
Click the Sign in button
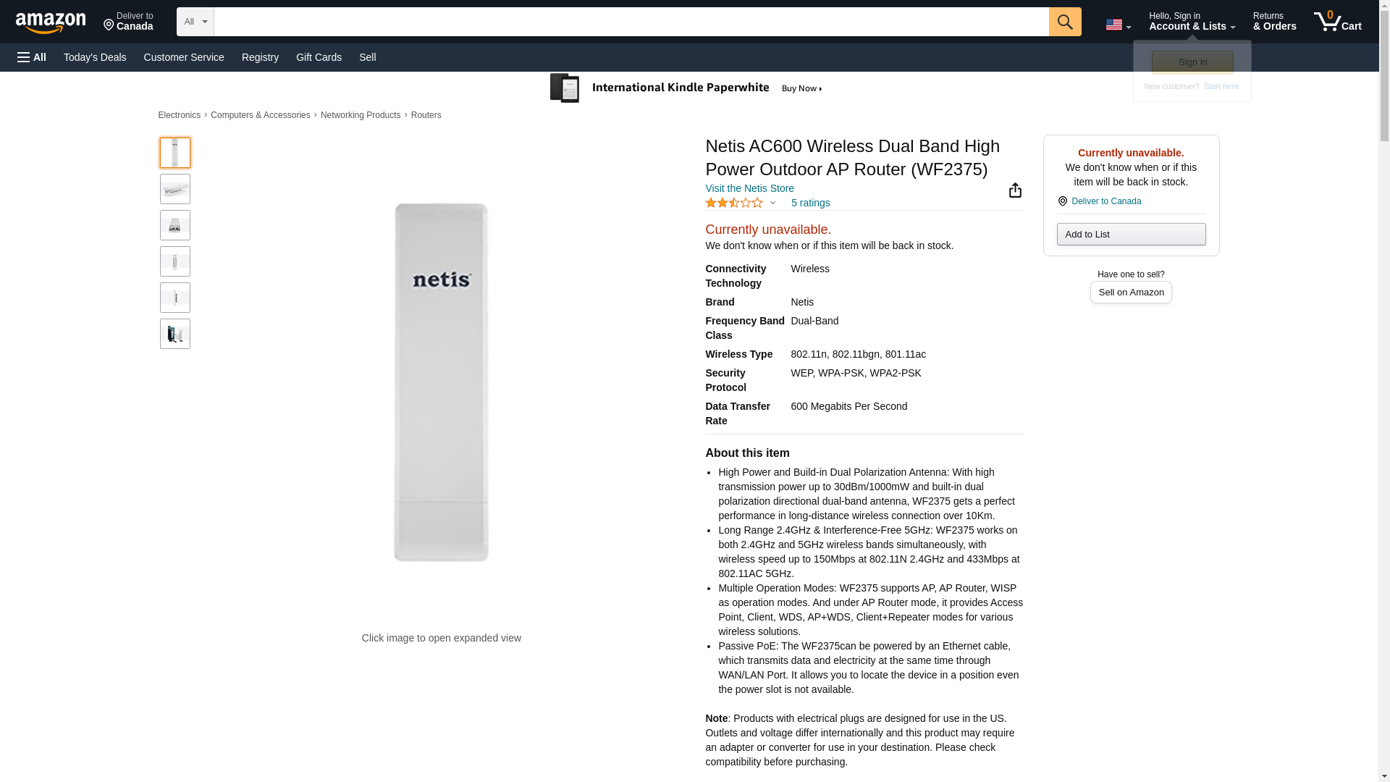coord(1192,62)
